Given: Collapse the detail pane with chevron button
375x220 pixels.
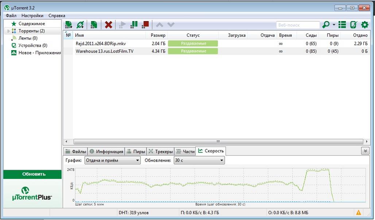Looking at the screenshot, I should 365,151.
